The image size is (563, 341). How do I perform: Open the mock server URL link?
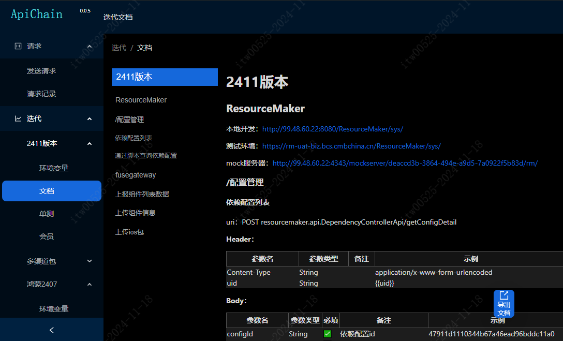(405, 163)
